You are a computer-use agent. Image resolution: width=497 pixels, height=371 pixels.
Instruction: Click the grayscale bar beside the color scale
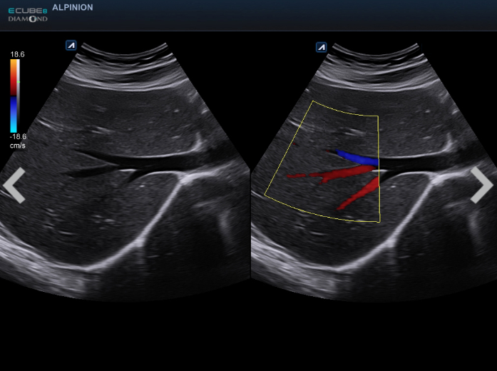19,96
